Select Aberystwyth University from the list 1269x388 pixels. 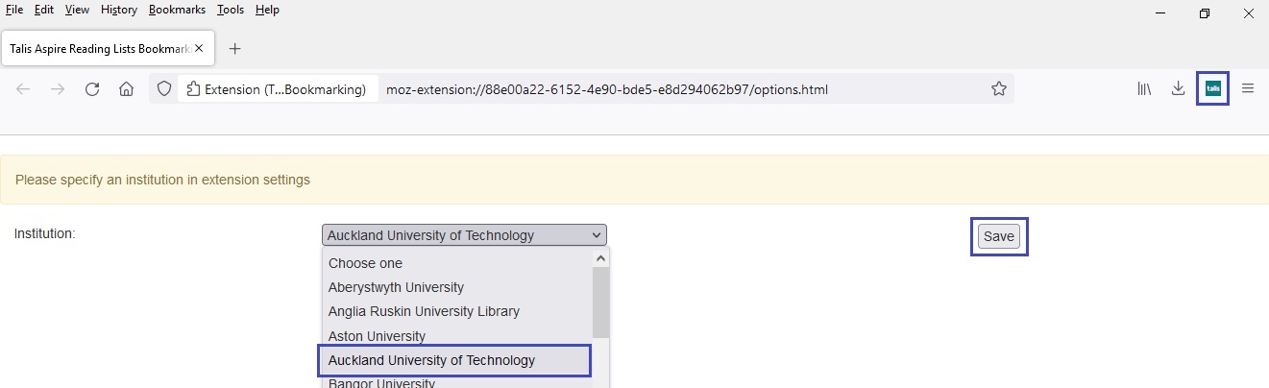[396, 287]
